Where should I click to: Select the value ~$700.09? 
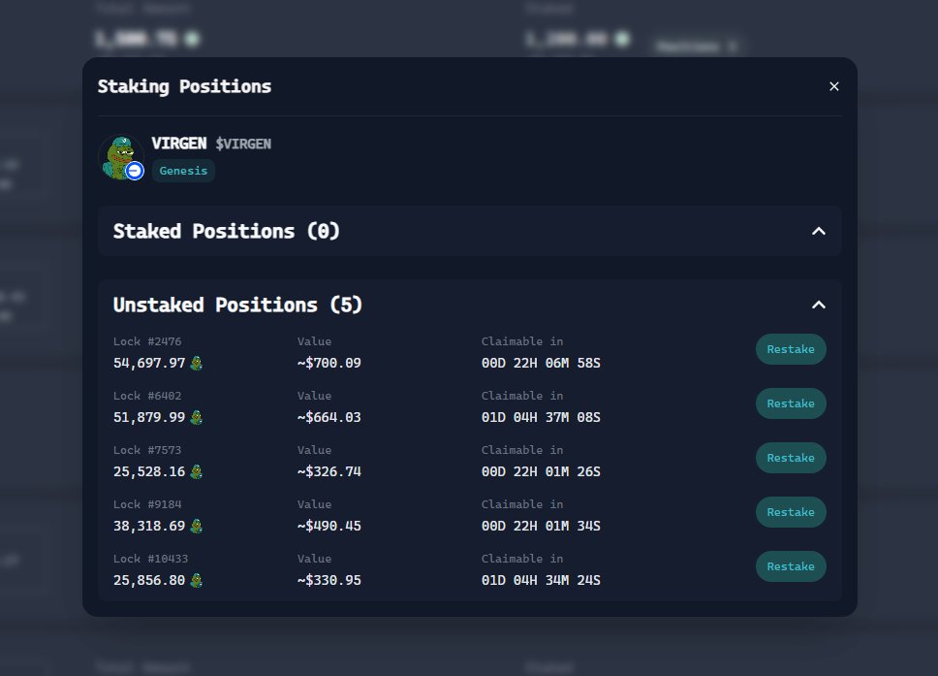pyautogui.click(x=329, y=363)
